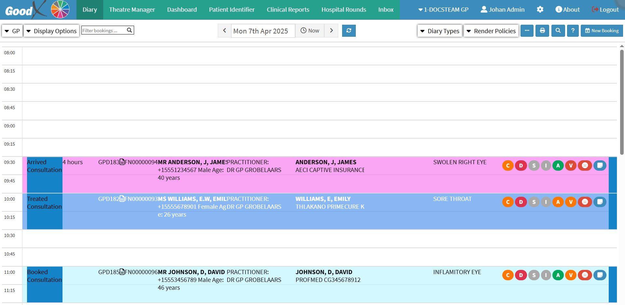Open the Render Policies dropdown

click(491, 31)
